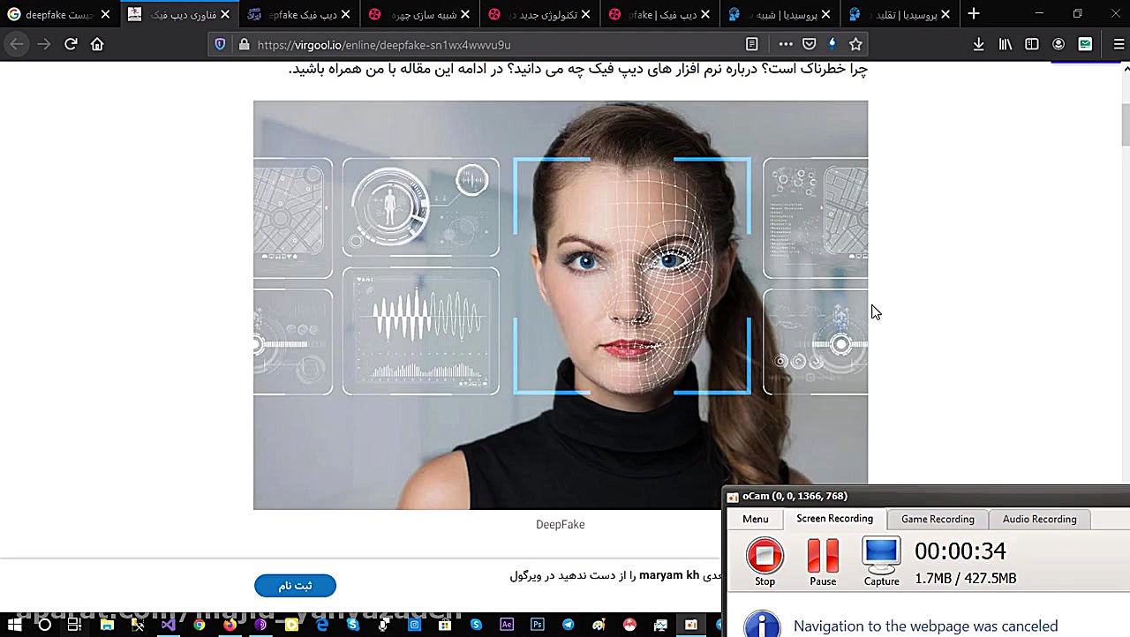Click the sidebar toggle icon in Firefox toolbar

click(x=1032, y=44)
